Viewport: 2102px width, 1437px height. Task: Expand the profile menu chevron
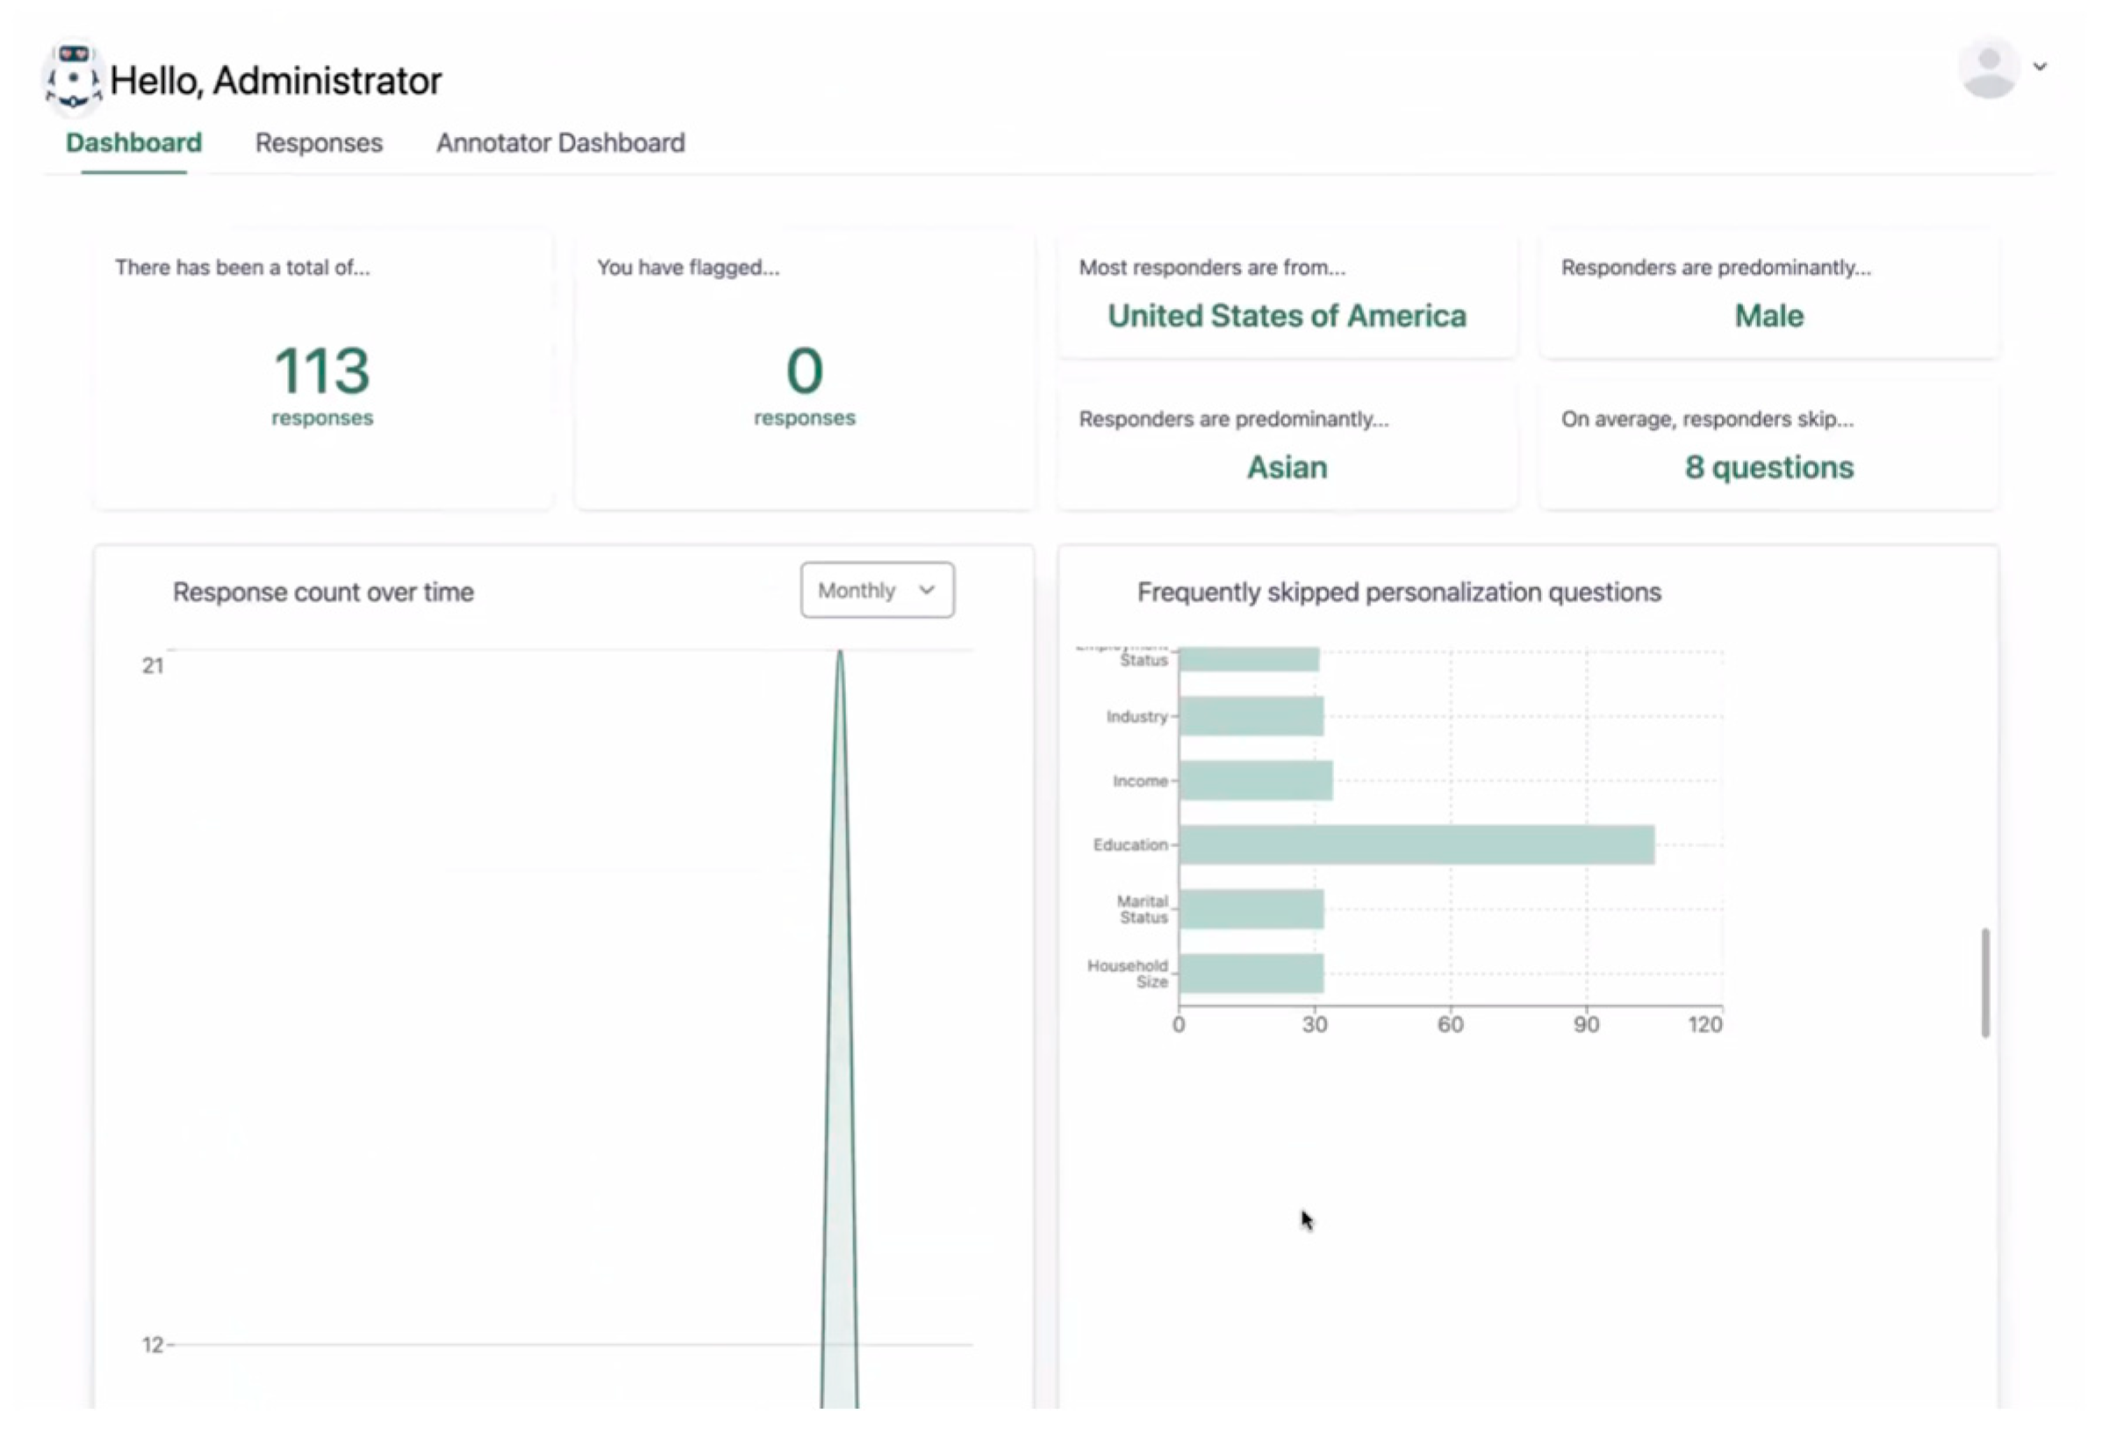click(2041, 67)
